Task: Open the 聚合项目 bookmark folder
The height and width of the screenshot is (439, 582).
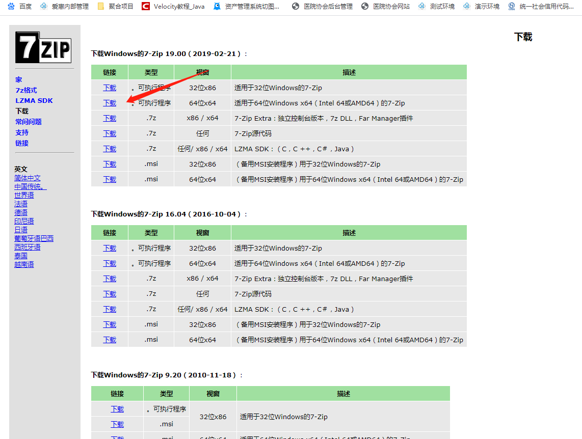Action: (116, 6)
